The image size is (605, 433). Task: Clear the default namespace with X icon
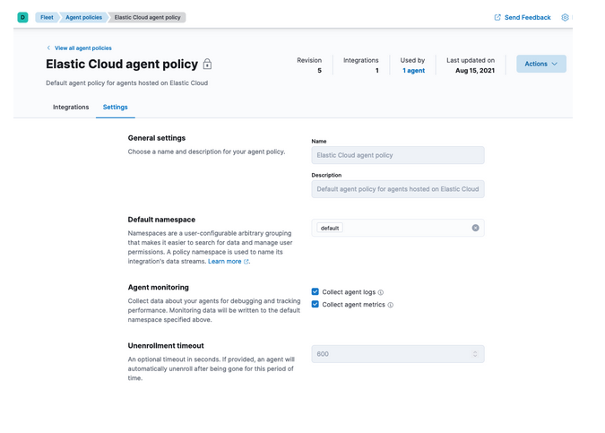(x=475, y=228)
